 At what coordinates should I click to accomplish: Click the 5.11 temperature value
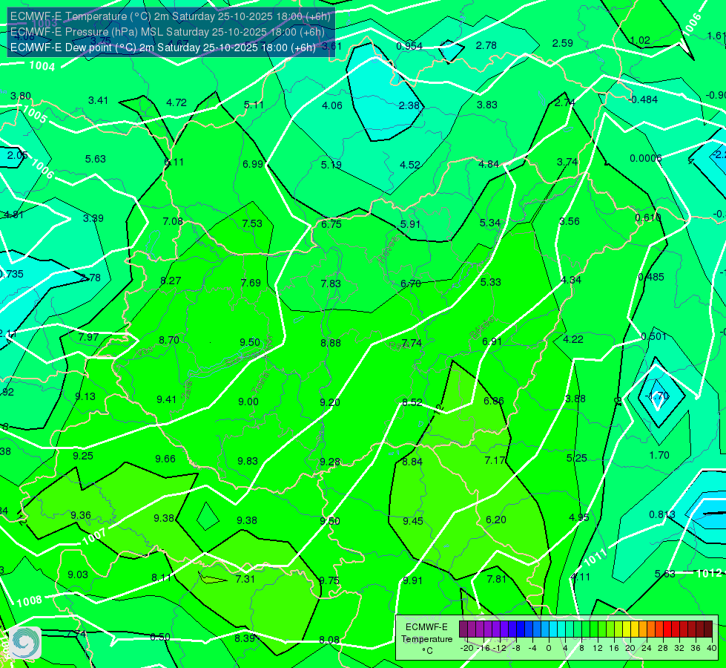coord(254,105)
